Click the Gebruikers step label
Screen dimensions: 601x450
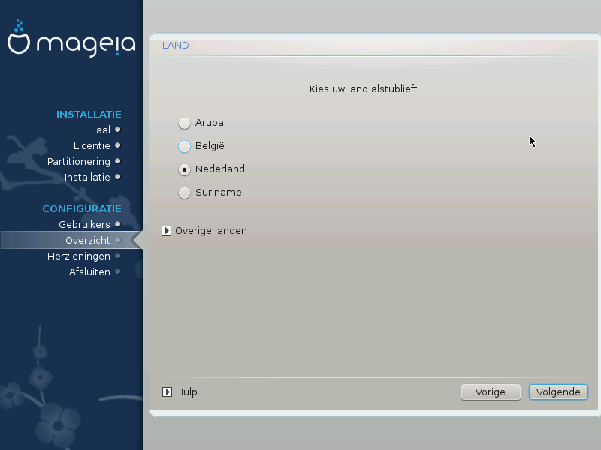pyautogui.click(x=84, y=224)
